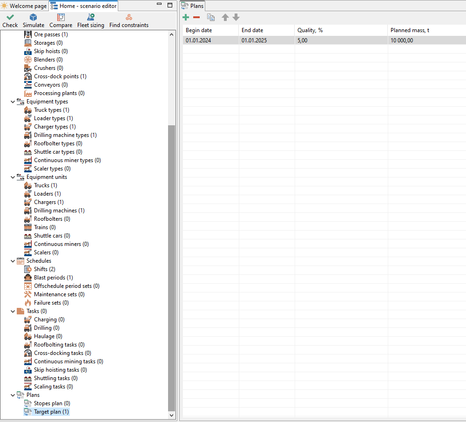The image size is (466, 422).
Task: Open the Compare tool
Action: pyautogui.click(x=61, y=21)
